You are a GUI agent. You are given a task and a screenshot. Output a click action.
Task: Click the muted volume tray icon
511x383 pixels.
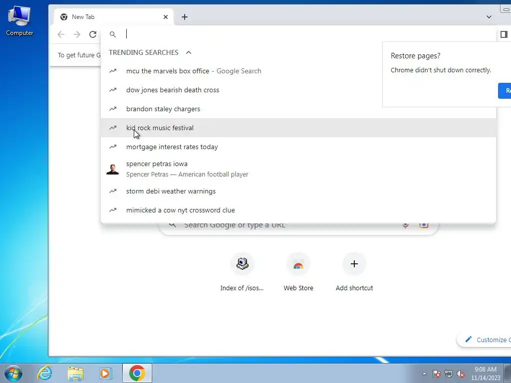(461, 374)
